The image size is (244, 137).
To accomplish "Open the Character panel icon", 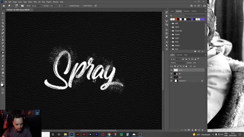I will 167,42.
